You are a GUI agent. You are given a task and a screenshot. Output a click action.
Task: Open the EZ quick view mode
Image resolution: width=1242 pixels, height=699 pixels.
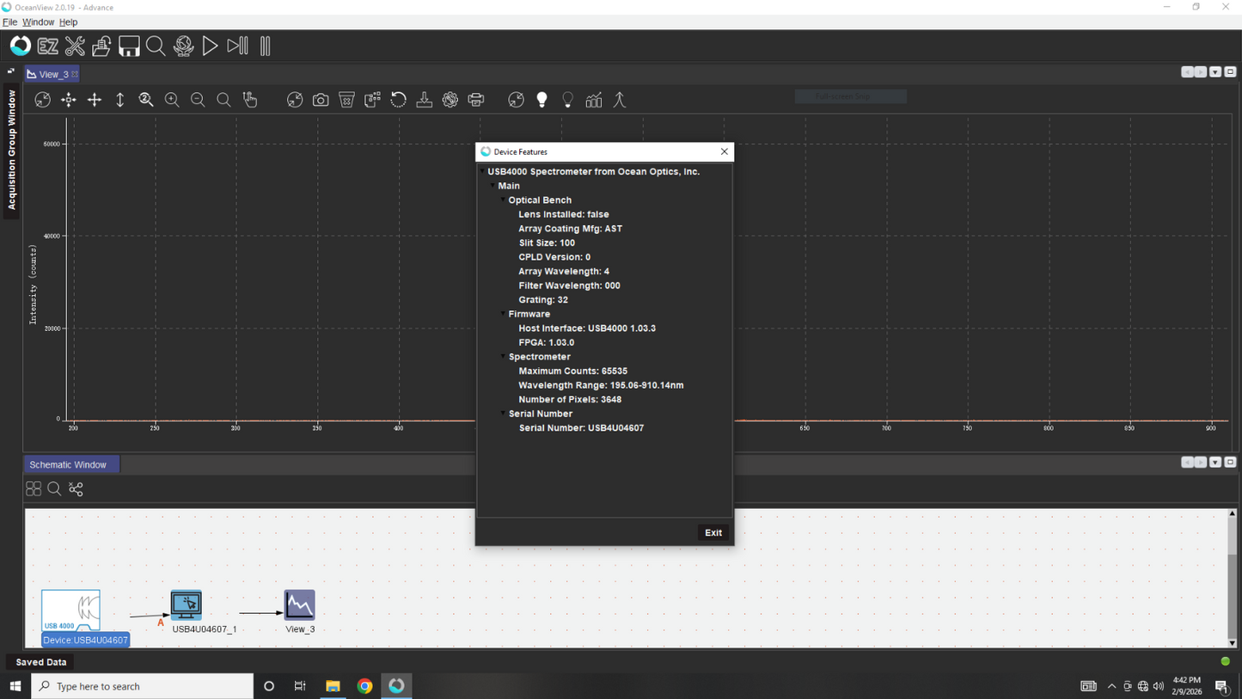pyautogui.click(x=48, y=46)
